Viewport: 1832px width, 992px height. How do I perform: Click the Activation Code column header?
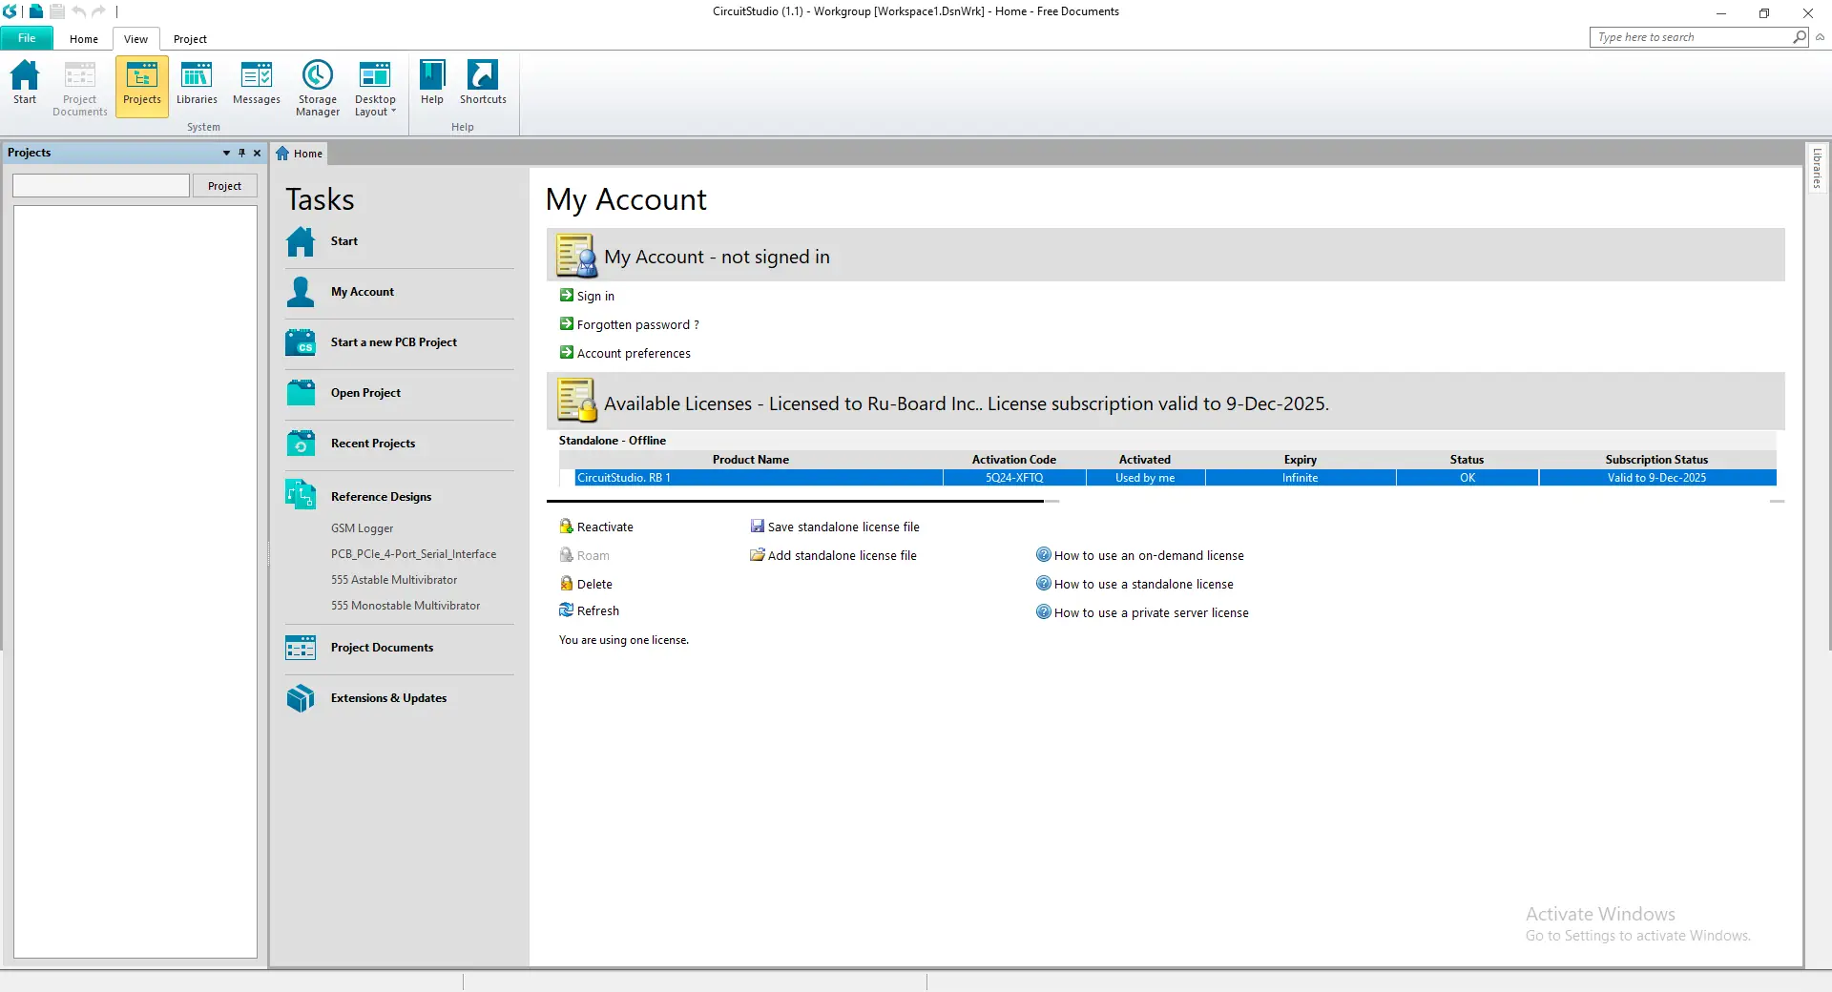[x=1014, y=460]
